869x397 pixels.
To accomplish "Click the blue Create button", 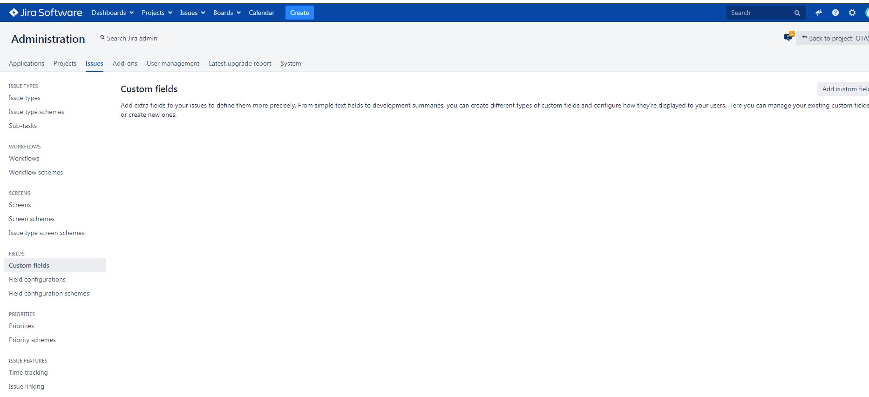I will click(299, 13).
